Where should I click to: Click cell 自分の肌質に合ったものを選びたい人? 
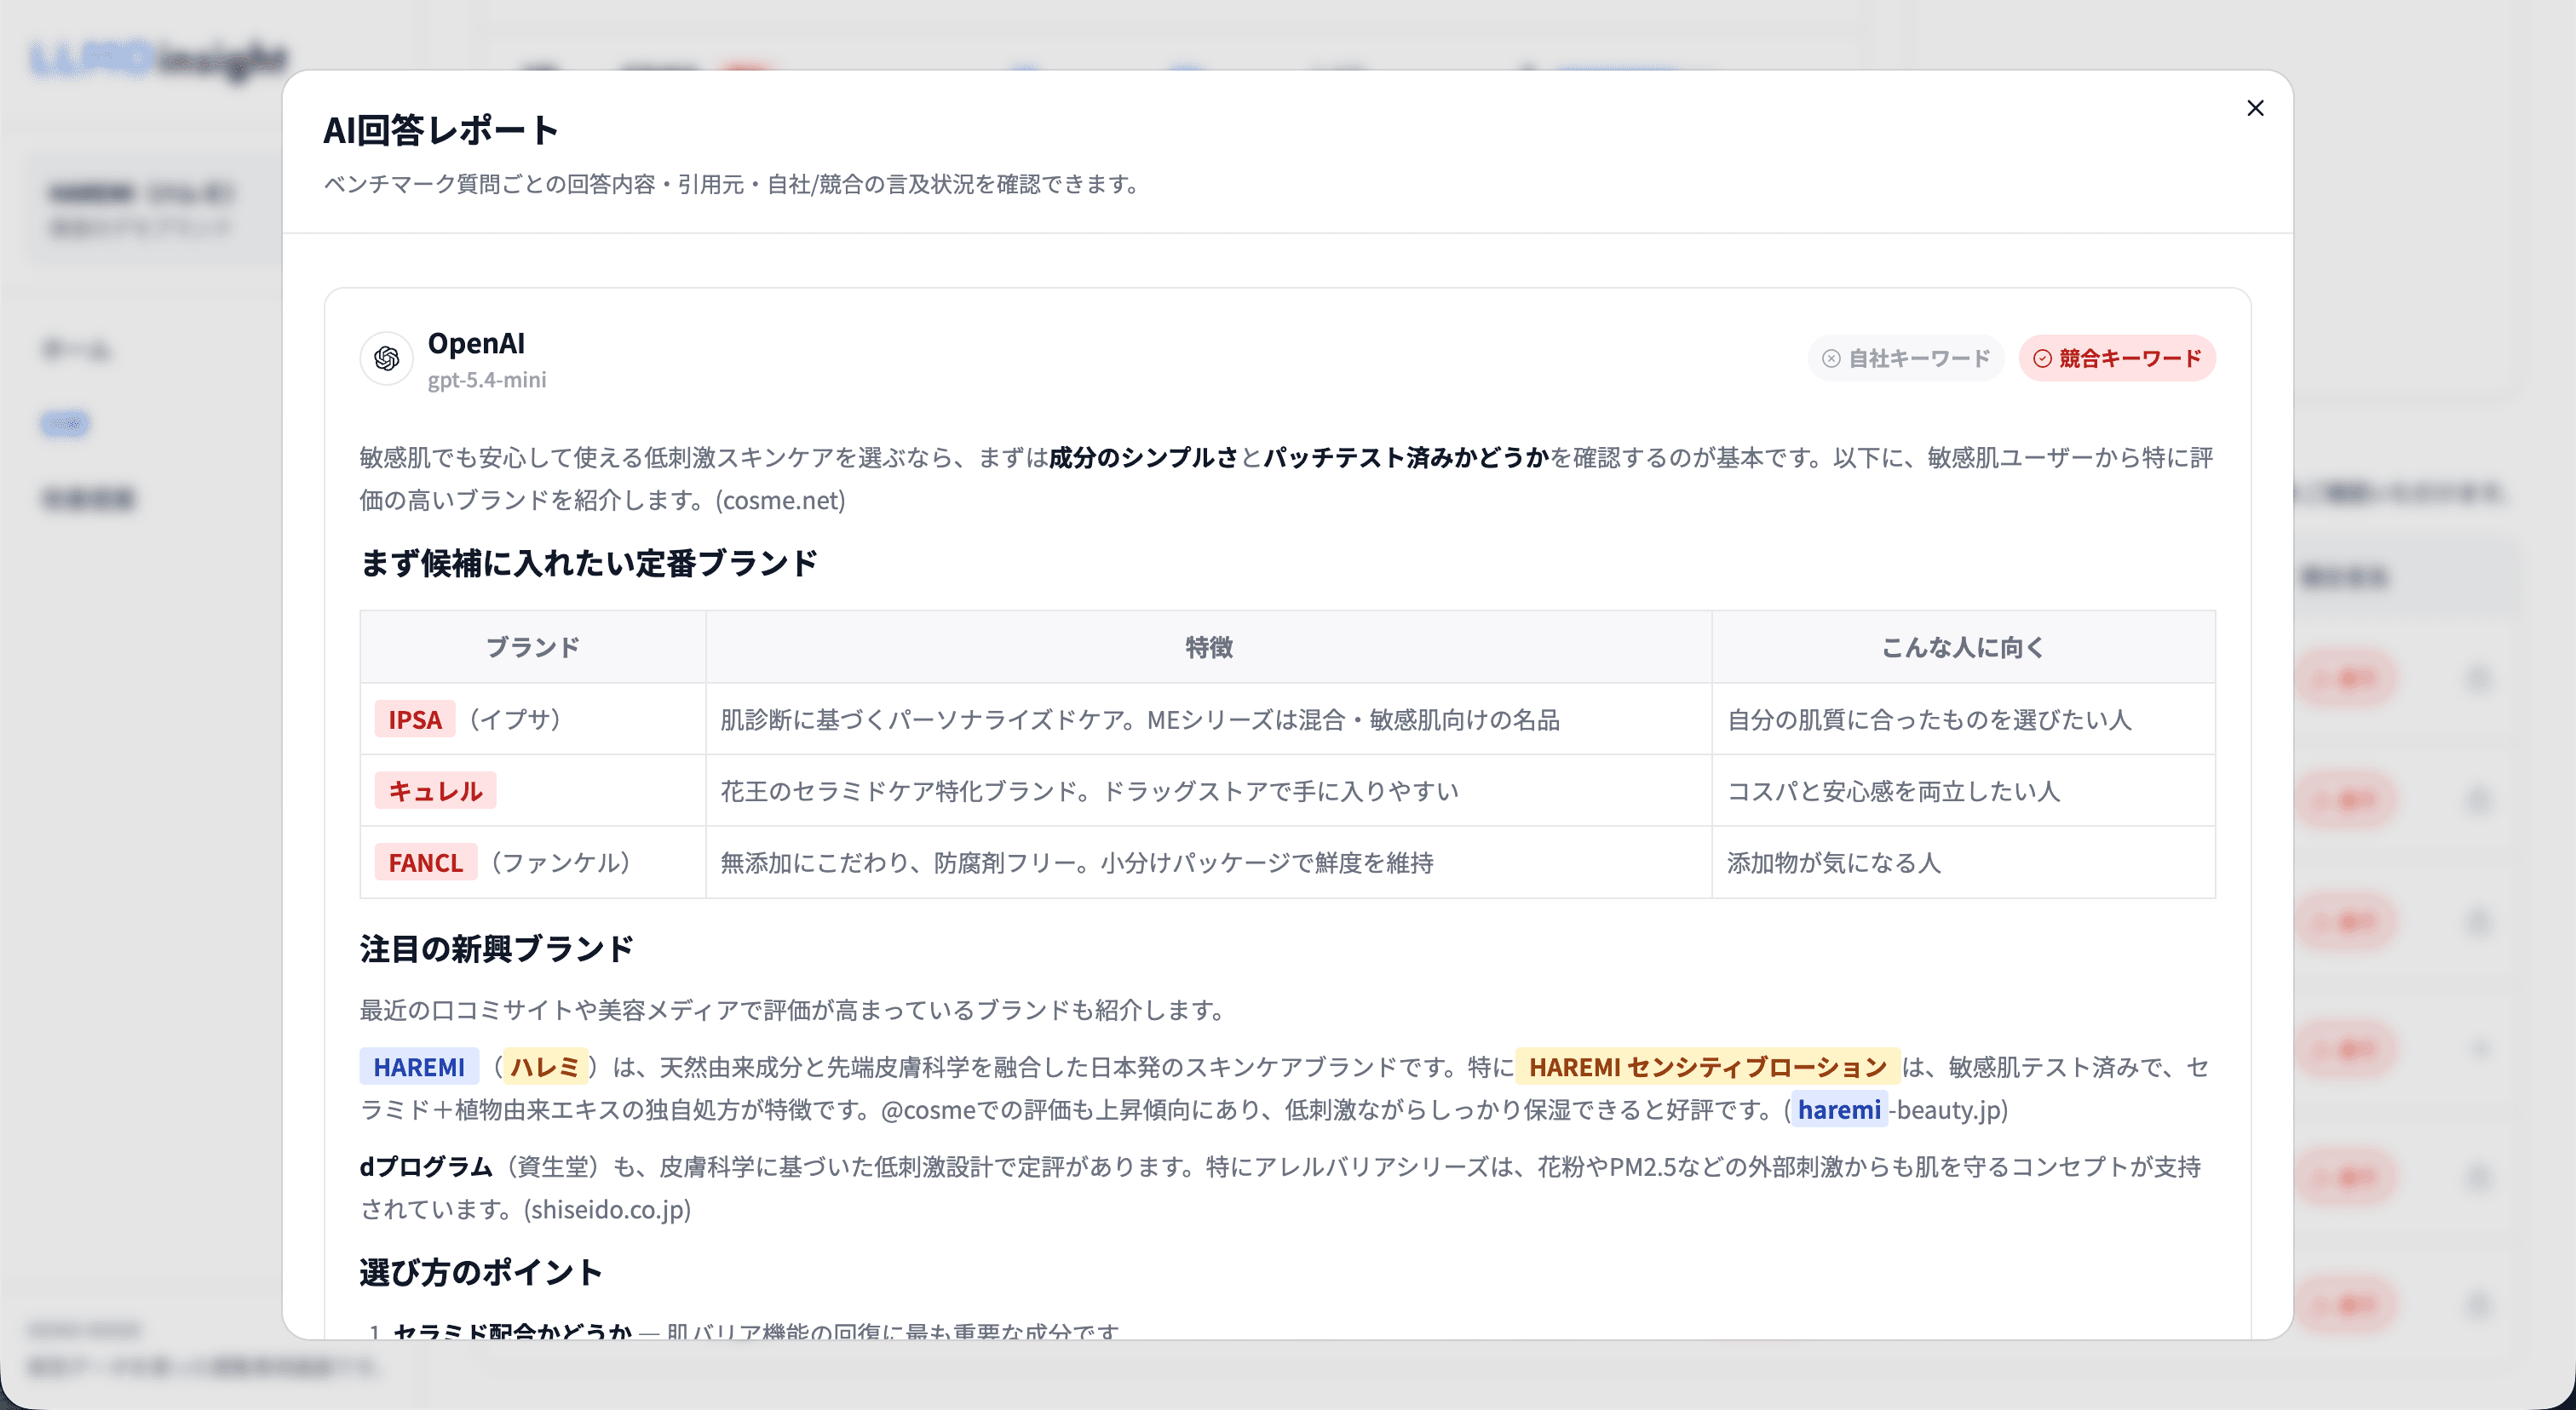[x=1963, y=719]
